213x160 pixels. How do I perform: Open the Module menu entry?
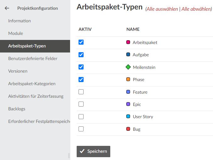click(16, 33)
